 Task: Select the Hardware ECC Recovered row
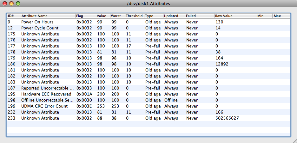pyautogui.click(x=148, y=94)
